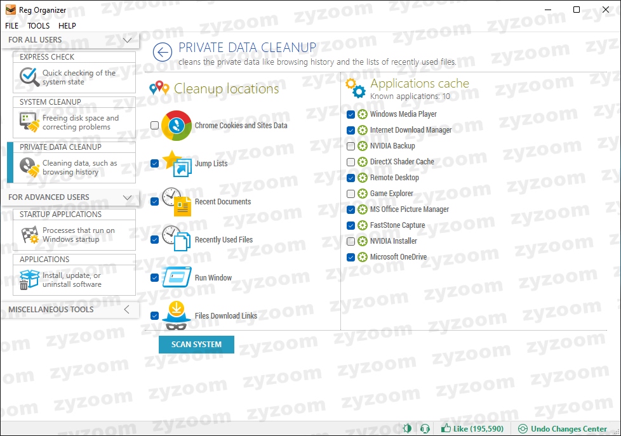This screenshot has height=436, width=621.
Task: Select 'Cleaning data, such as browsing history'
Action: pyautogui.click(x=80, y=168)
